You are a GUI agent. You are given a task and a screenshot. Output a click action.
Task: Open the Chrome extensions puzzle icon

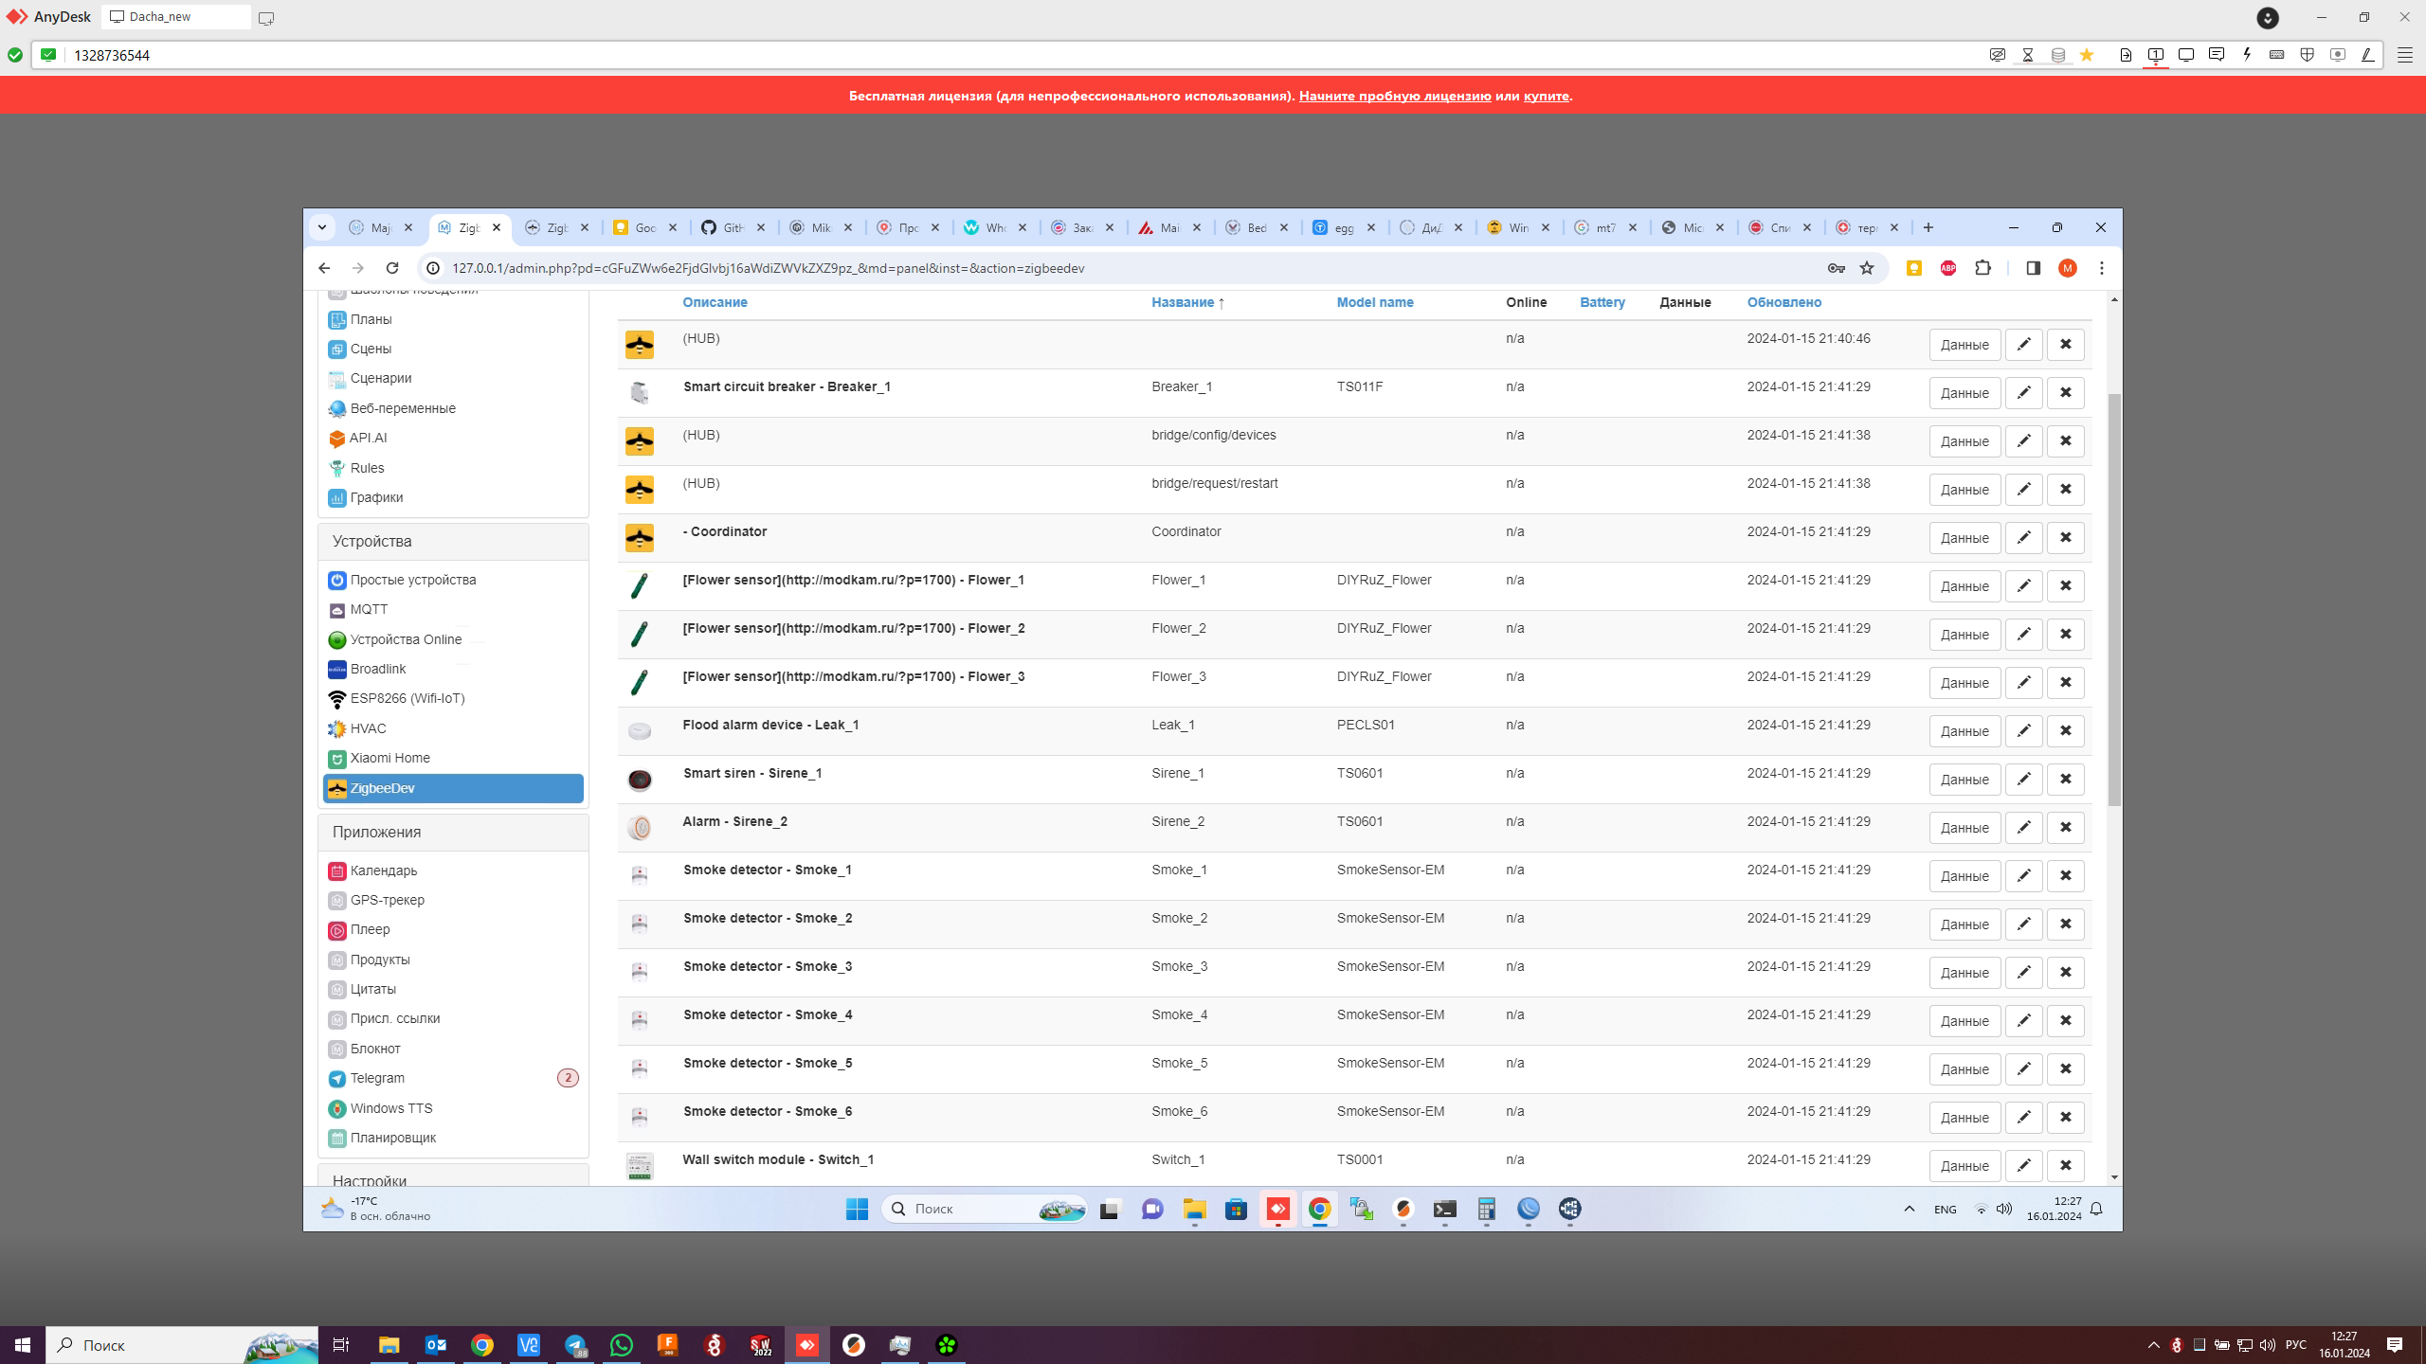pos(1982,268)
